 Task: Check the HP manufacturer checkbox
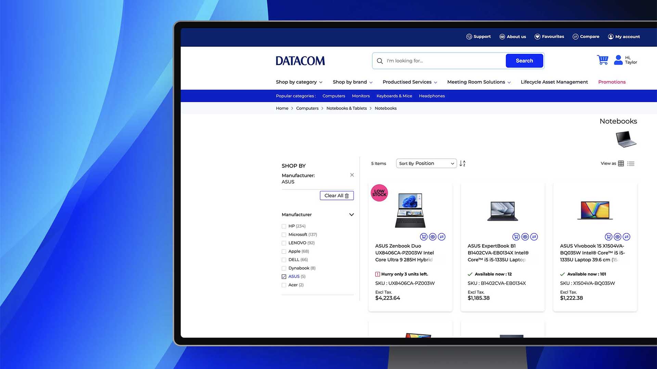[x=284, y=226]
